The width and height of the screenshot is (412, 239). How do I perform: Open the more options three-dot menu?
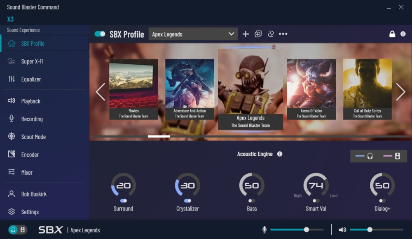coord(283,34)
